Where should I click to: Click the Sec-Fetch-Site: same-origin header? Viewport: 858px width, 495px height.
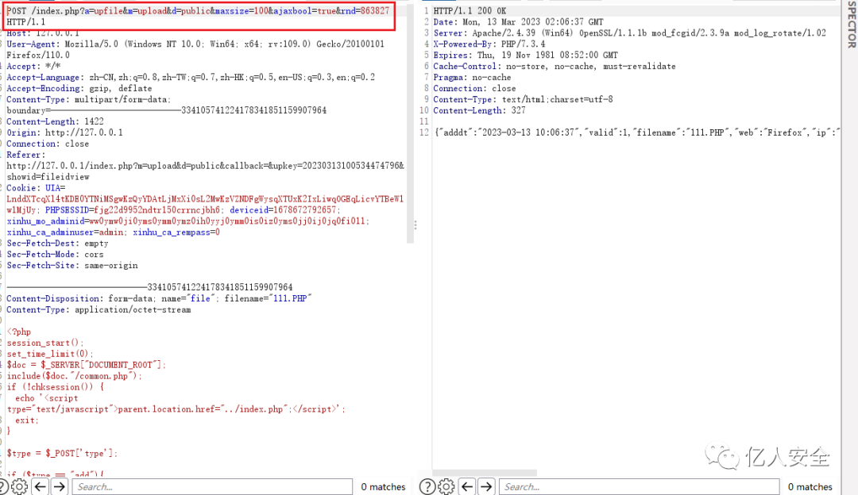(x=72, y=265)
